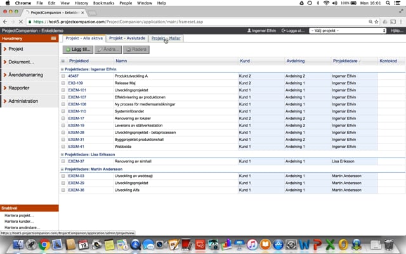Image resolution: width=406 pixels, height=254 pixels.
Task: Click the address bar URL field
Action: tap(197, 22)
